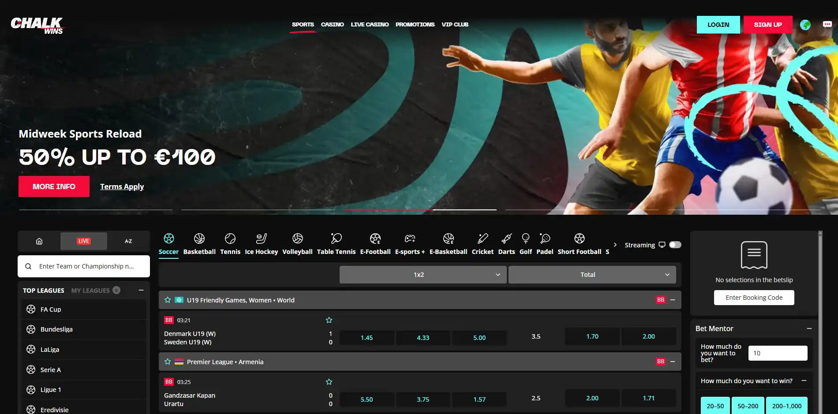Click More Info on Midweek Sports Reload
Screen dimensions: 838x414
tap(54, 186)
